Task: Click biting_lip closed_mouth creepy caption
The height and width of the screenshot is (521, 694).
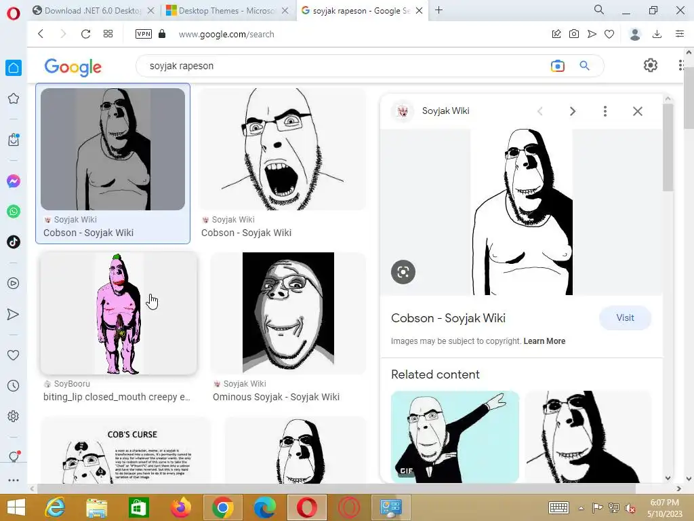Action: pyautogui.click(x=117, y=397)
